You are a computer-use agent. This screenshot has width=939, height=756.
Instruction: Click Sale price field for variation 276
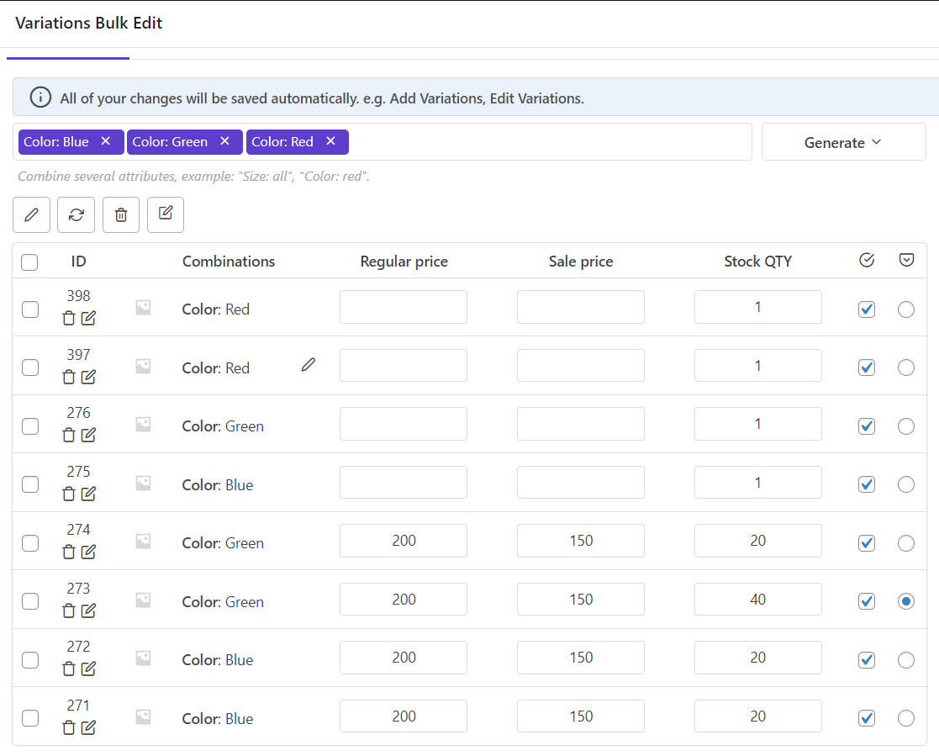click(x=580, y=424)
